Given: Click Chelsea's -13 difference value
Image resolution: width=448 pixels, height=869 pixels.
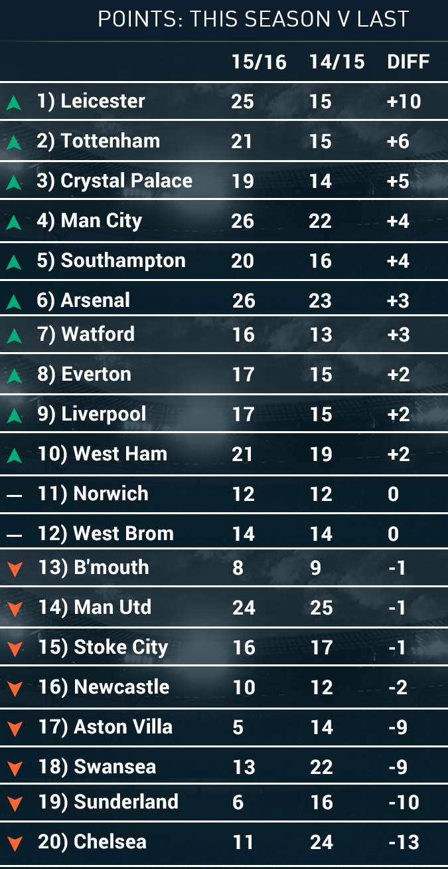Looking at the screenshot, I should (403, 842).
